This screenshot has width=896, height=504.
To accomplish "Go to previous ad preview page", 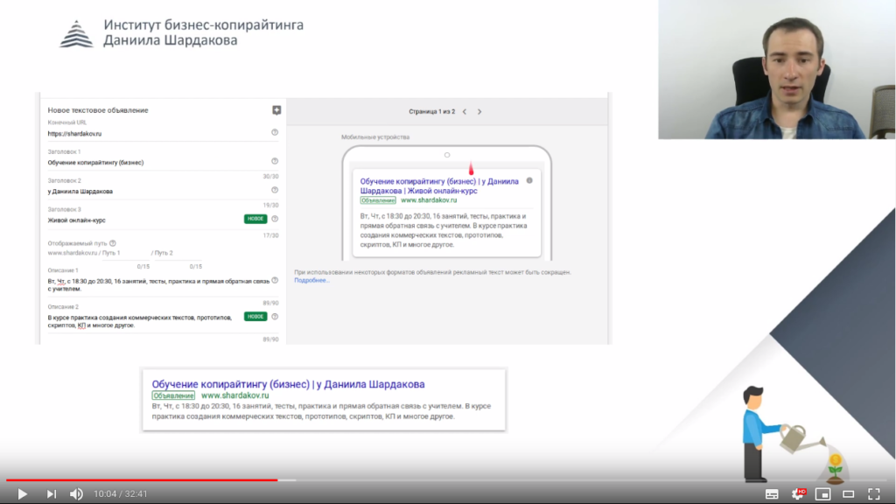I will [x=465, y=111].
